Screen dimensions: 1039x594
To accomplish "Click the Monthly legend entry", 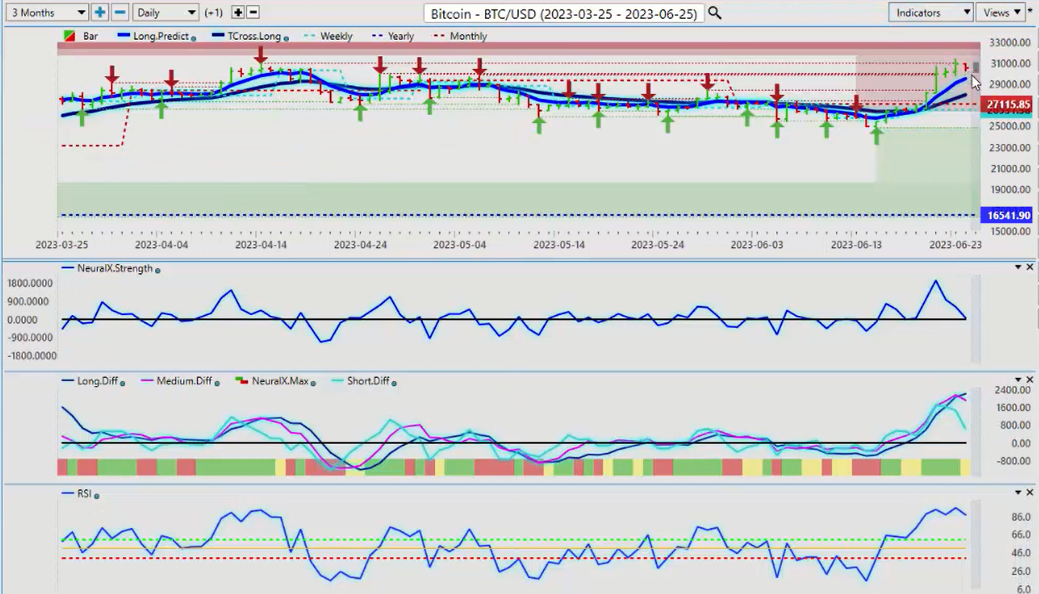I will click(x=460, y=36).
